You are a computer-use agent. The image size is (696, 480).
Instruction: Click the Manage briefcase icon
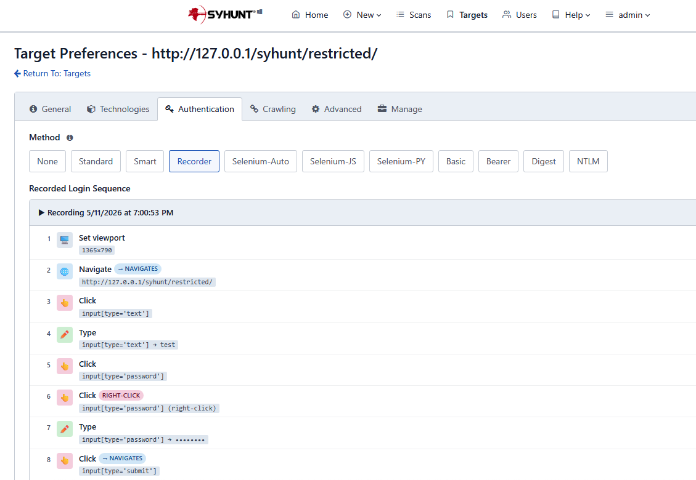point(382,108)
